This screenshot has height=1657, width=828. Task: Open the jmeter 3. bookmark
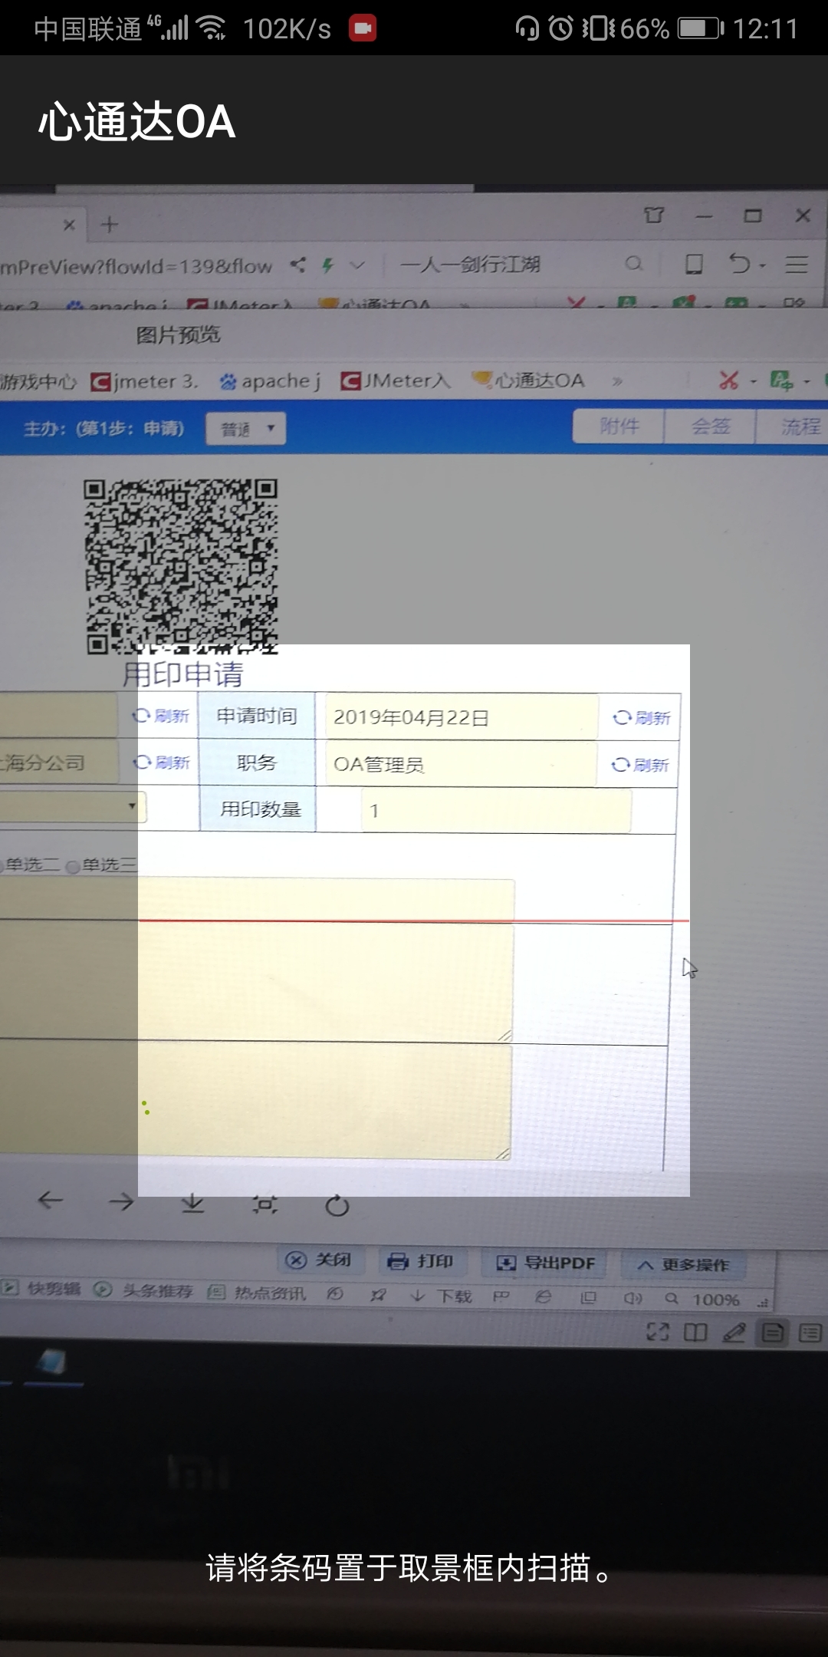tap(145, 381)
